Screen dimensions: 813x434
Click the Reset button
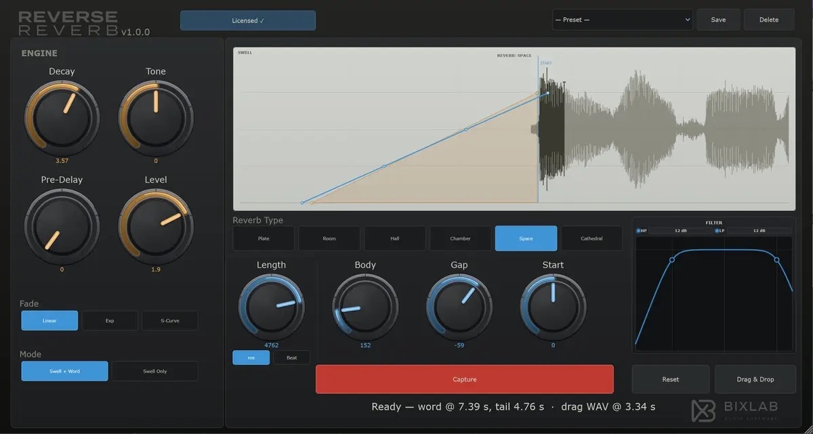[x=671, y=379]
